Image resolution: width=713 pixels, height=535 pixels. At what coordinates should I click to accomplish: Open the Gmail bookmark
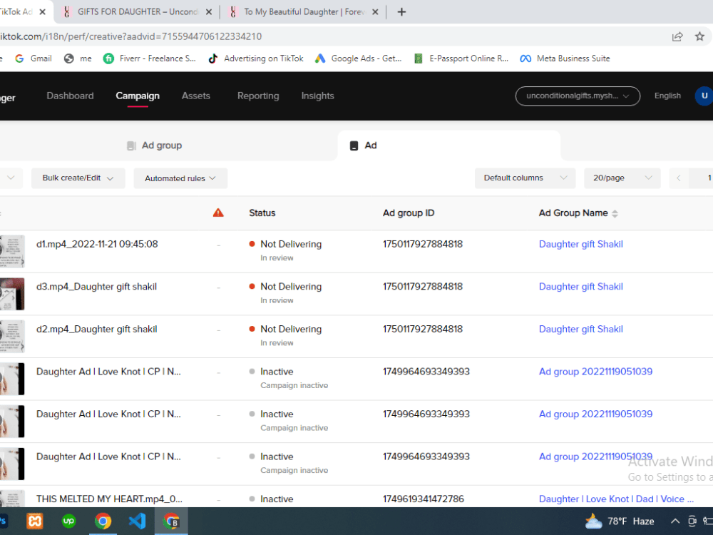tap(34, 58)
